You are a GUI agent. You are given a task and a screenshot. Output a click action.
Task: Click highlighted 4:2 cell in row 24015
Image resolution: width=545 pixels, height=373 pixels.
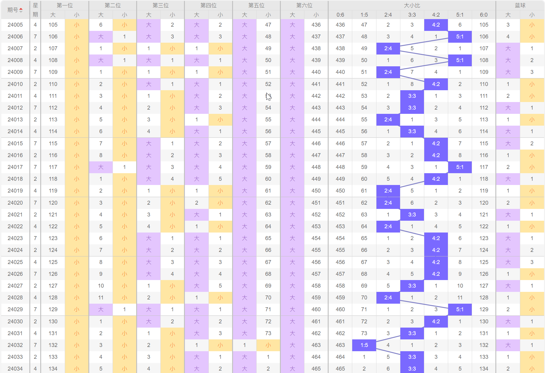point(436,144)
